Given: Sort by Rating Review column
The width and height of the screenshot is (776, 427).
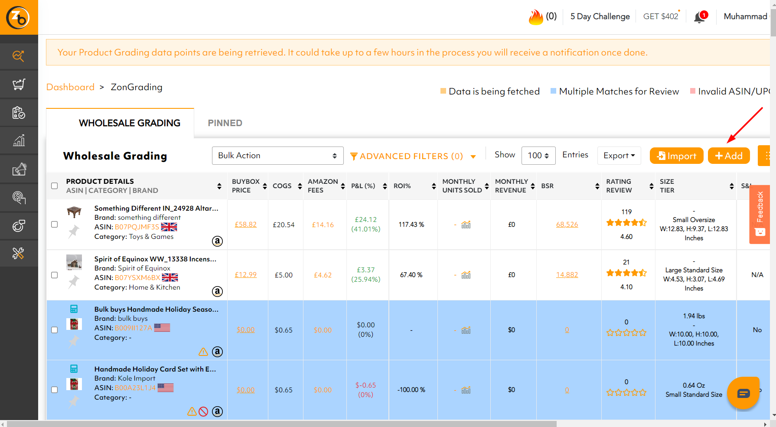Looking at the screenshot, I should point(651,186).
